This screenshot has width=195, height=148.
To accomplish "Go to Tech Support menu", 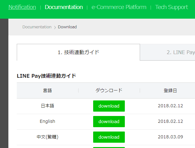I will click(x=171, y=7).
